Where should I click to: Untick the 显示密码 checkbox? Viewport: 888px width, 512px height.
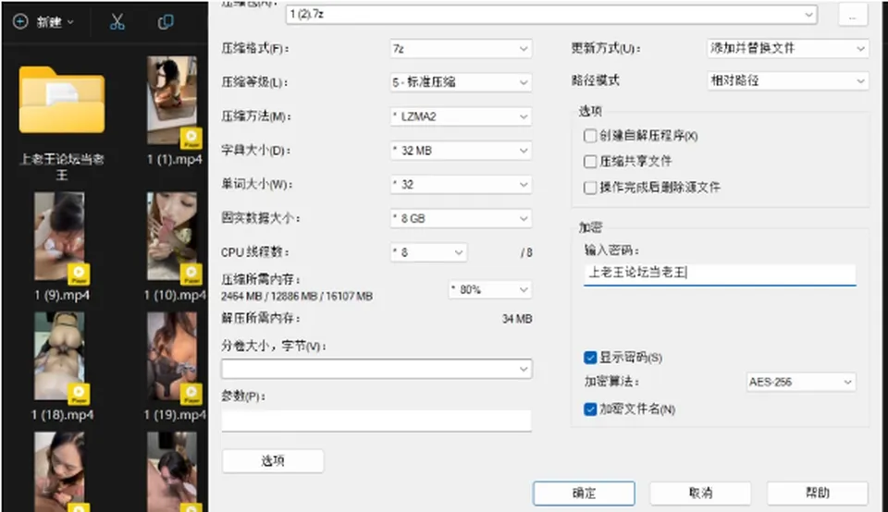(x=590, y=358)
